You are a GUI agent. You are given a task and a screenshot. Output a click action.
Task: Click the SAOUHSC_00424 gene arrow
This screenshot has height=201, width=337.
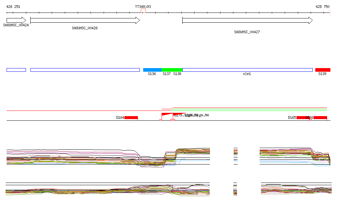pos(16,20)
